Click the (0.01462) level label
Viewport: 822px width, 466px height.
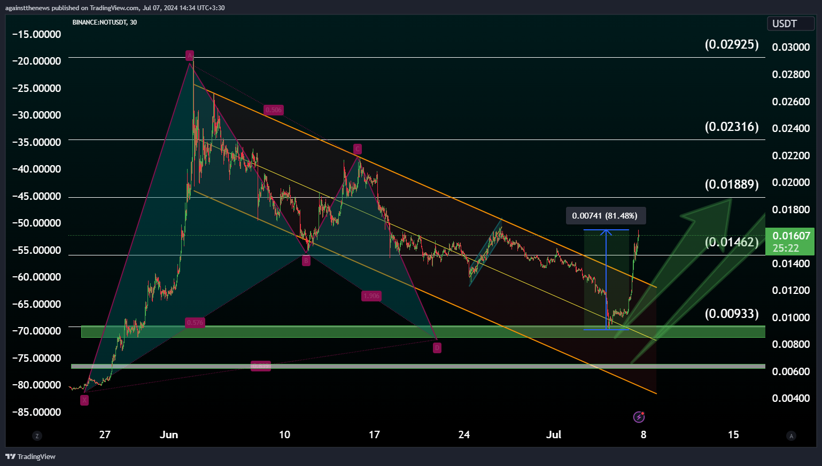732,242
